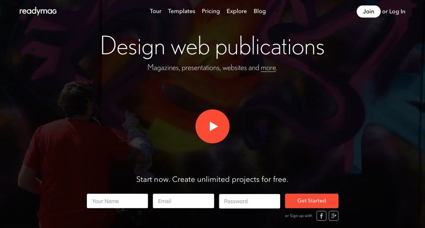Image resolution: width=425 pixels, height=228 pixels.
Task: Click the 'Start now' tagline text
Action: (x=212, y=179)
